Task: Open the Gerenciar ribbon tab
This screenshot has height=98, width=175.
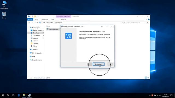Action: pyautogui.click(x=63, y=19)
